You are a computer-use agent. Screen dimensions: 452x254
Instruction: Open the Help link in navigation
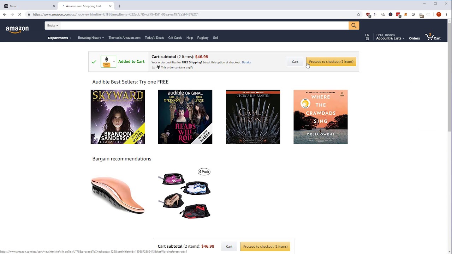(x=190, y=38)
